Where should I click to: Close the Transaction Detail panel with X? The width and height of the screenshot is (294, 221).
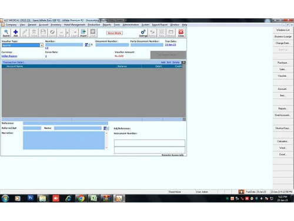tap(183, 62)
